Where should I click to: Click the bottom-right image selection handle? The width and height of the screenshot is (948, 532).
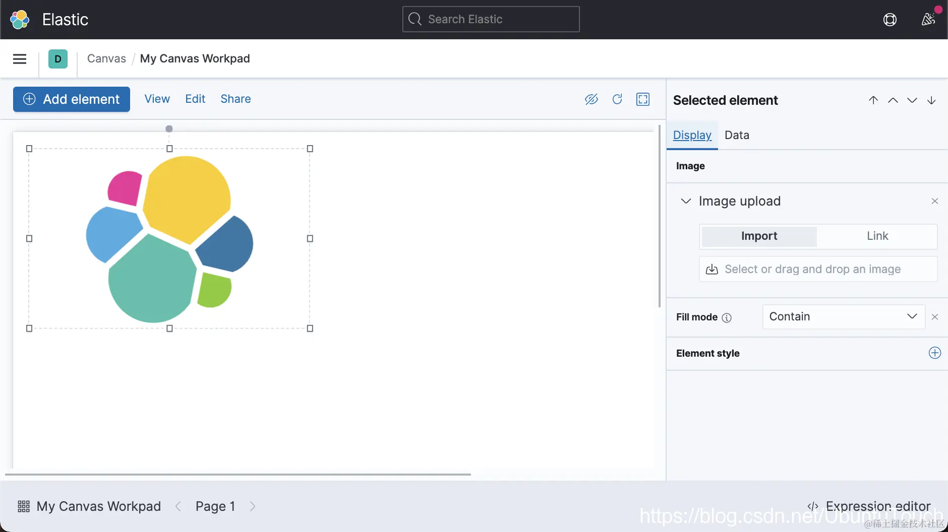[310, 328]
